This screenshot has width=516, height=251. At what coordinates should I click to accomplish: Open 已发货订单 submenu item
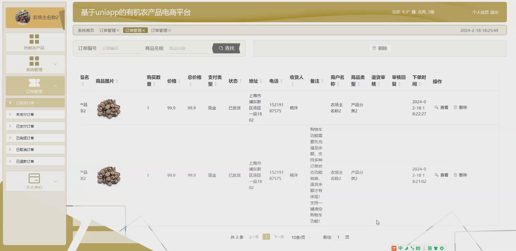tap(35, 103)
